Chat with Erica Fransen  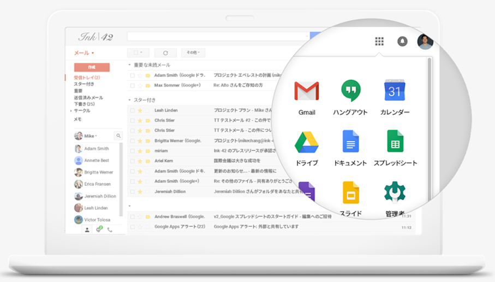coord(92,184)
